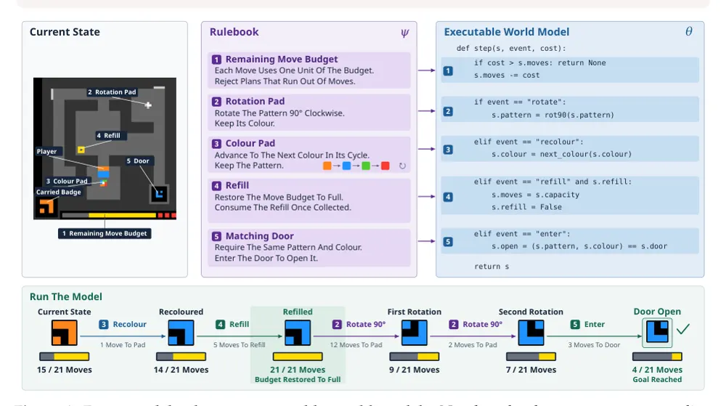Click the 'Carried Badge' label in the maze
The height and width of the screenshot is (406, 726).
tap(58, 192)
